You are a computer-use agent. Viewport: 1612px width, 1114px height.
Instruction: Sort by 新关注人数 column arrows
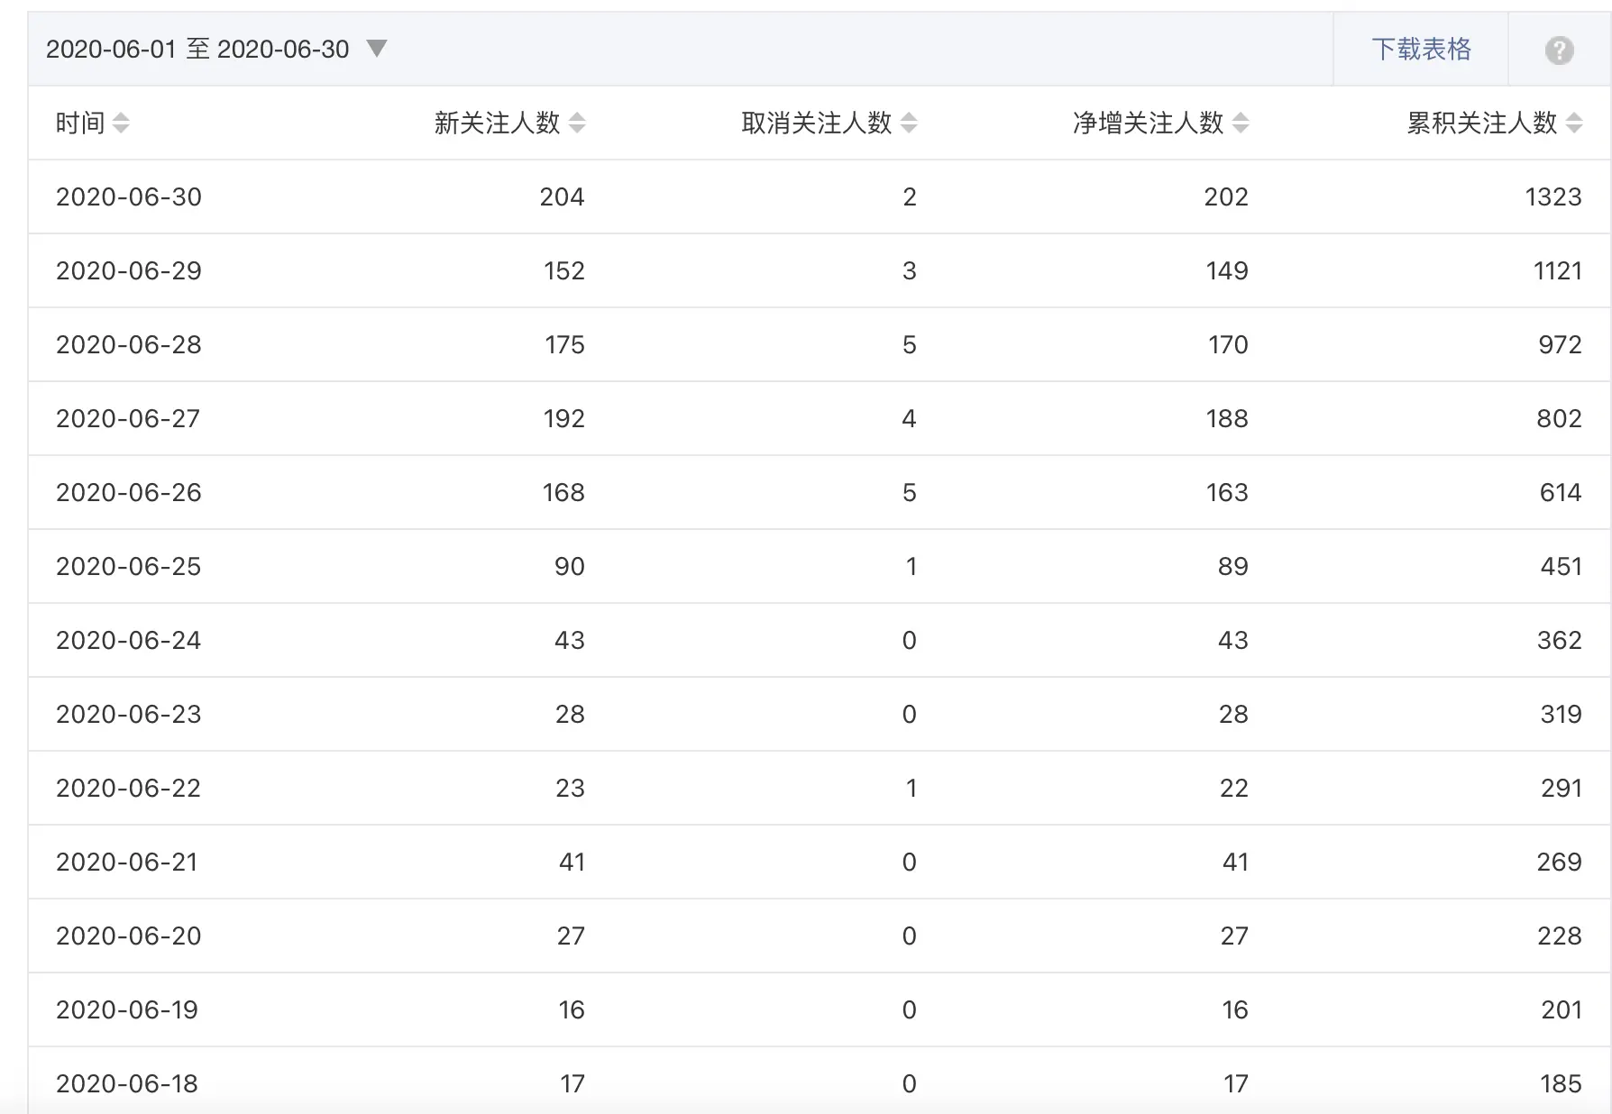pos(577,123)
